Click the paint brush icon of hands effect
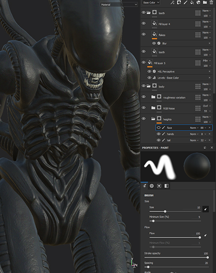Image resolution: width=216 pixels, height=273 pixels. (163, 134)
